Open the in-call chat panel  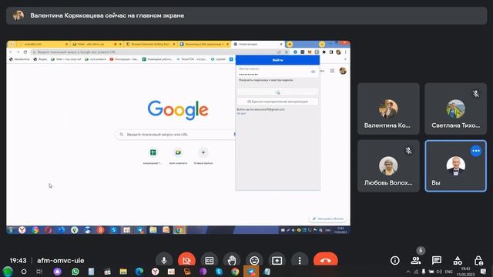coord(437,260)
